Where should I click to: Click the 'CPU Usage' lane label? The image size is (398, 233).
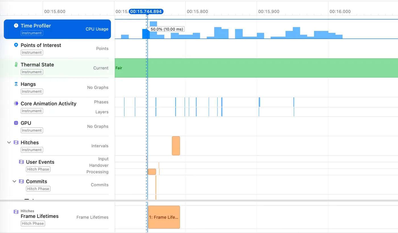tap(97, 29)
